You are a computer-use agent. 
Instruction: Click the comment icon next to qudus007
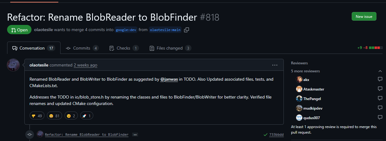pos(380,118)
